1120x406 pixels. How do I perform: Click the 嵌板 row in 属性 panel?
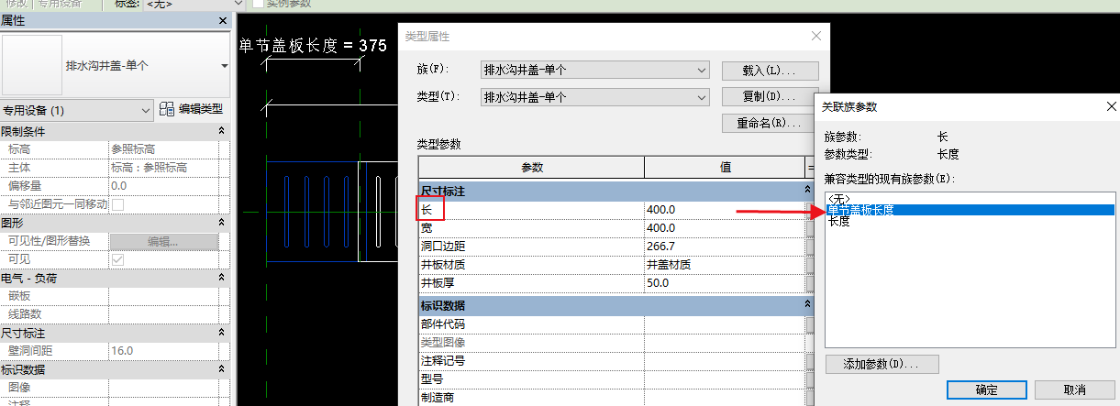(115, 296)
